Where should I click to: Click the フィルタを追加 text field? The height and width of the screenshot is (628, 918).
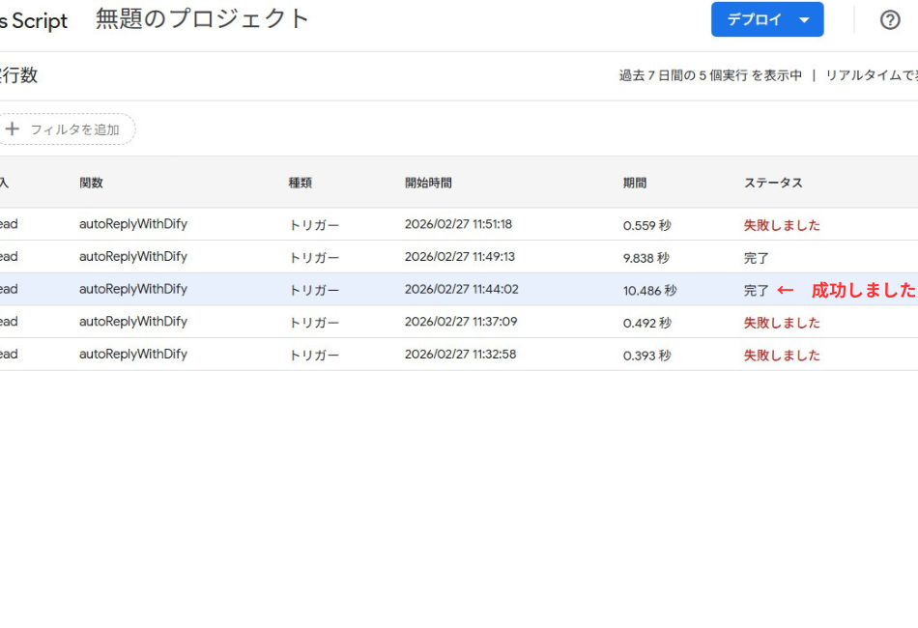[x=74, y=129]
